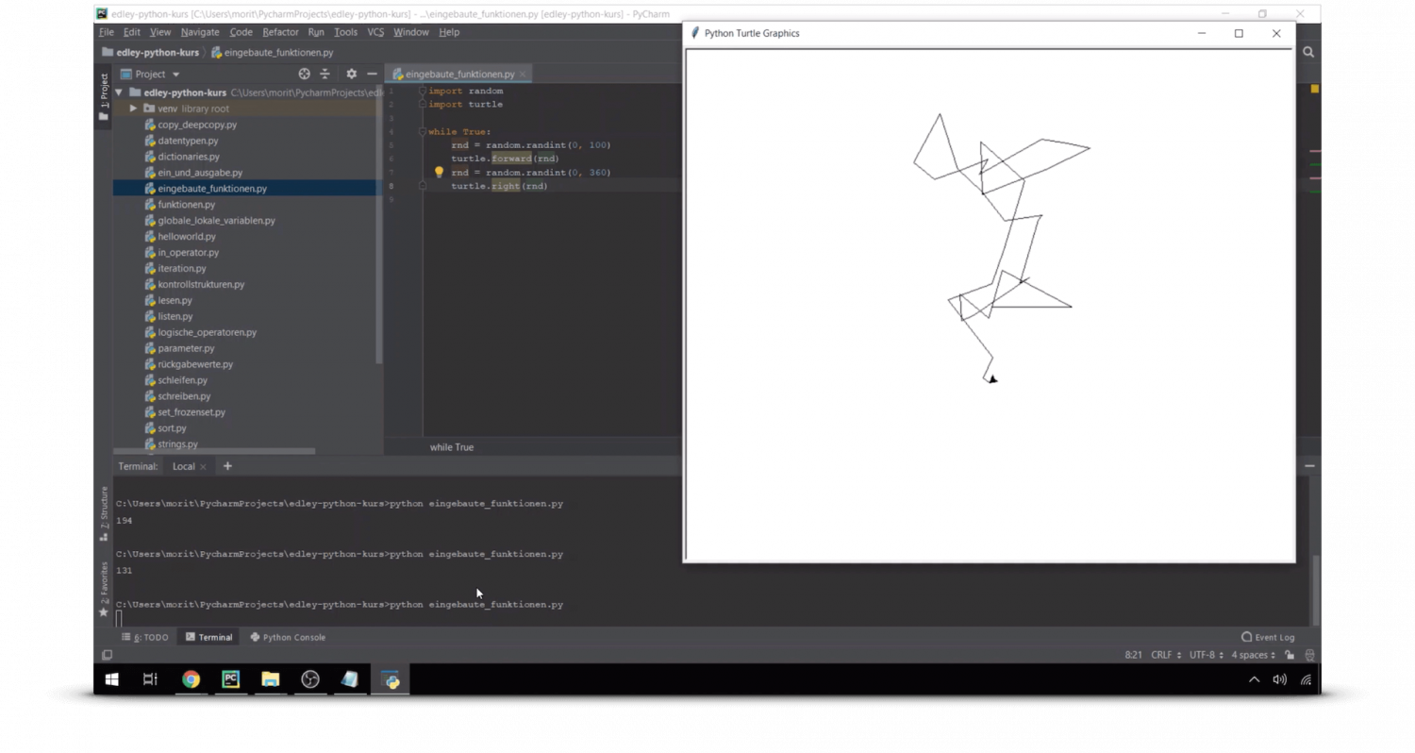The width and height of the screenshot is (1415, 753).
Task: Add a new terminal session with plus button
Action: pyautogui.click(x=226, y=465)
